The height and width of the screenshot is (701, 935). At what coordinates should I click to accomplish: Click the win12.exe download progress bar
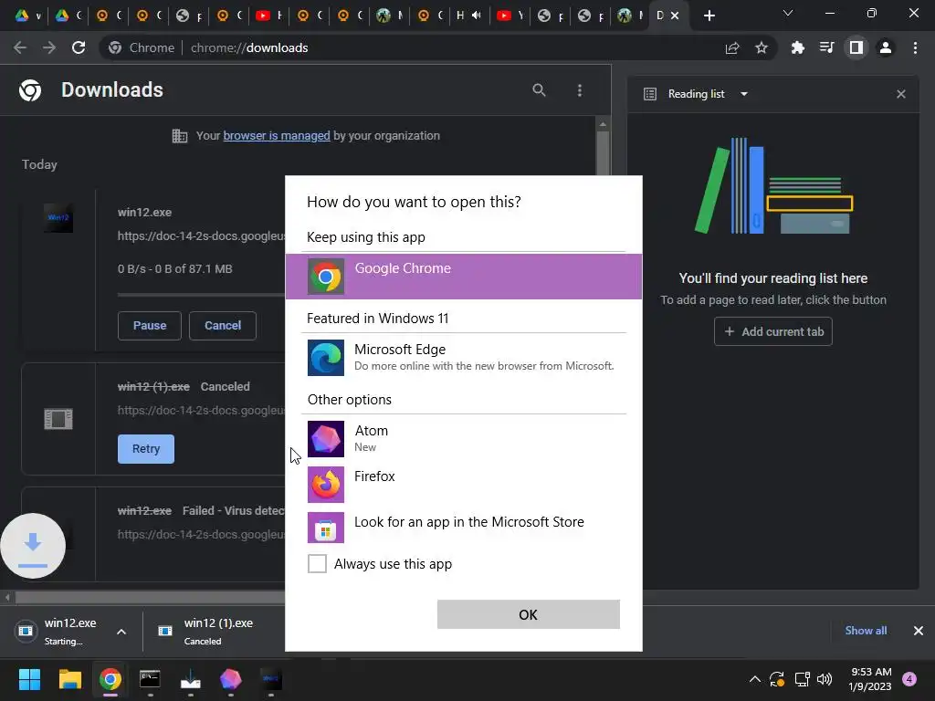[x=201, y=295]
